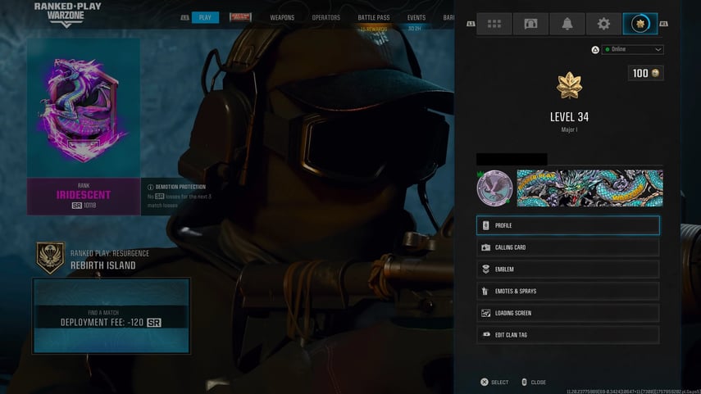
Task: Click the Emblem row icon
Action: [x=486, y=269]
